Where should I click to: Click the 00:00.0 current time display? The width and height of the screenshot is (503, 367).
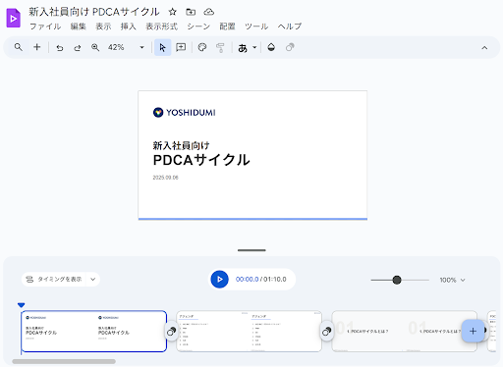(247, 280)
